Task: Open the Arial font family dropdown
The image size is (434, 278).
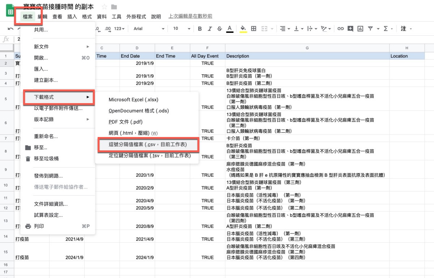Action: pyautogui.click(x=149, y=29)
